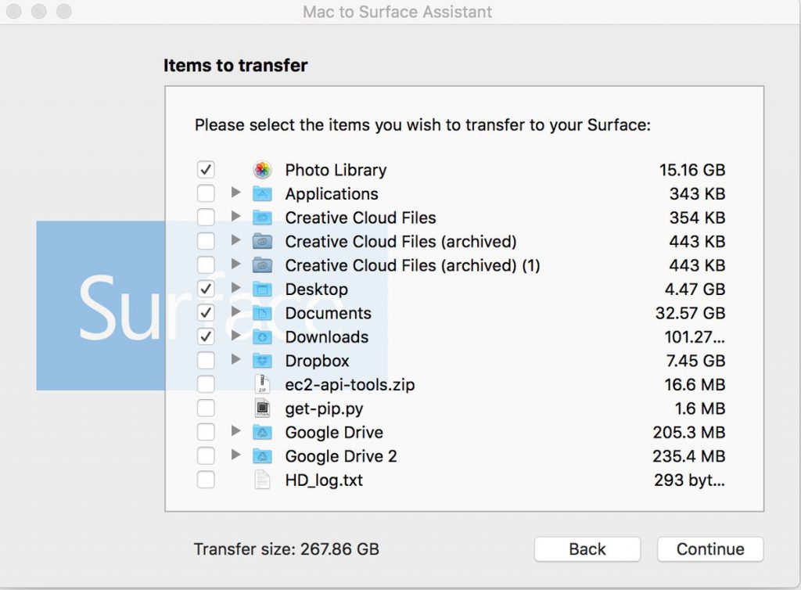Expand the Creative Cloud Files disclosure triangle
This screenshot has height=590, width=801.
pyautogui.click(x=235, y=216)
